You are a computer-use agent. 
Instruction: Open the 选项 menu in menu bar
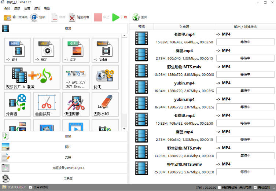[37, 8]
